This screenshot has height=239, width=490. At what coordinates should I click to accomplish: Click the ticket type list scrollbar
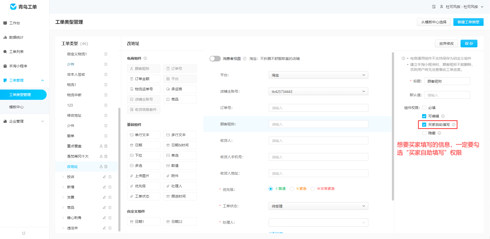point(119,170)
